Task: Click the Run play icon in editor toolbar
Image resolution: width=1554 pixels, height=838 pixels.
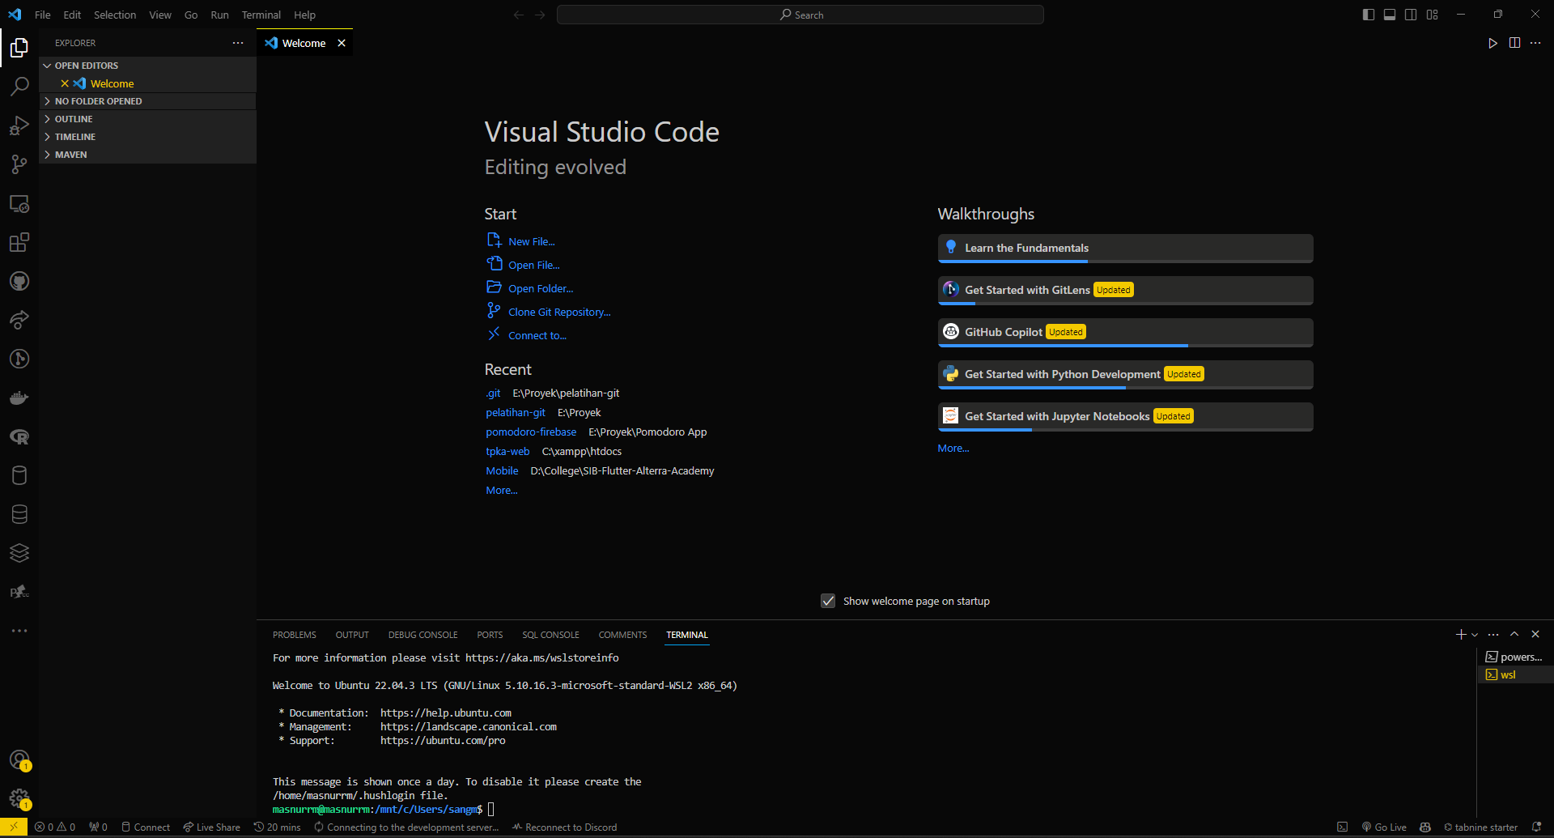Action: pos(1492,43)
